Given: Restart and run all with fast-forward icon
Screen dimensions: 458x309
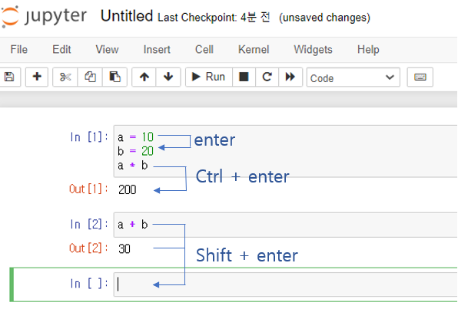Looking at the screenshot, I should pos(290,77).
